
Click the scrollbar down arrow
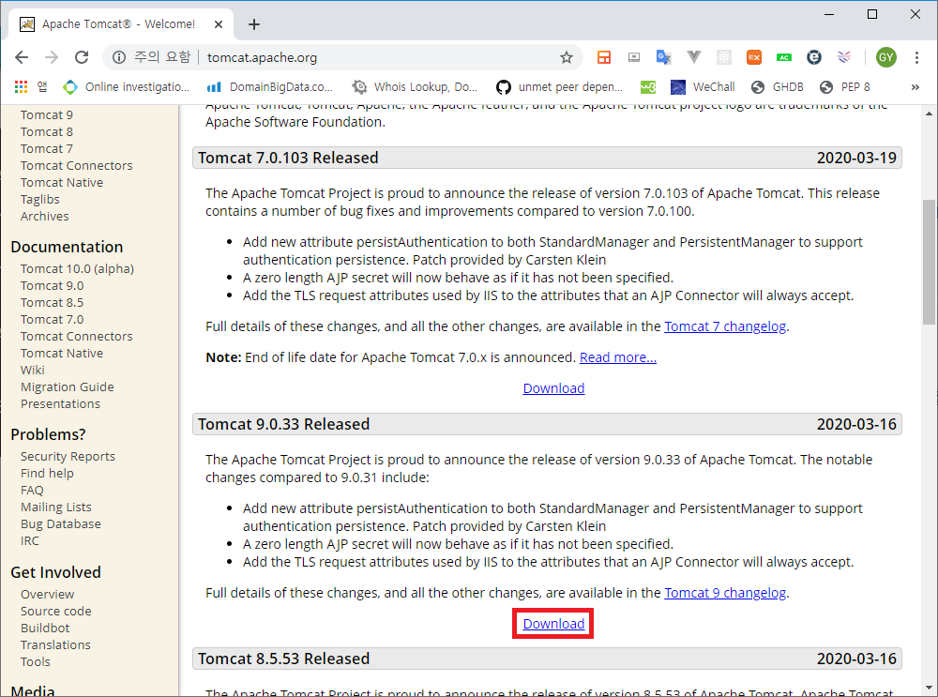(929, 688)
